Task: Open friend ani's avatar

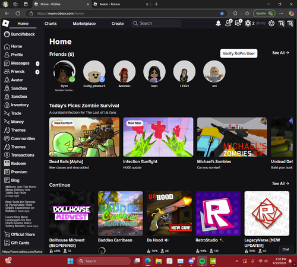Action: pyautogui.click(x=214, y=71)
